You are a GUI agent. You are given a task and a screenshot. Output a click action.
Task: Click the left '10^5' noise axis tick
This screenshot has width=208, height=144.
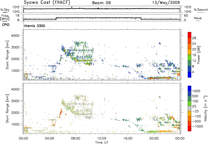(x=16, y=7)
